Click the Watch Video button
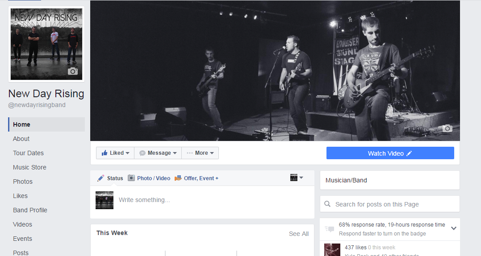Viewport: 481px width, 256px height. (x=390, y=153)
